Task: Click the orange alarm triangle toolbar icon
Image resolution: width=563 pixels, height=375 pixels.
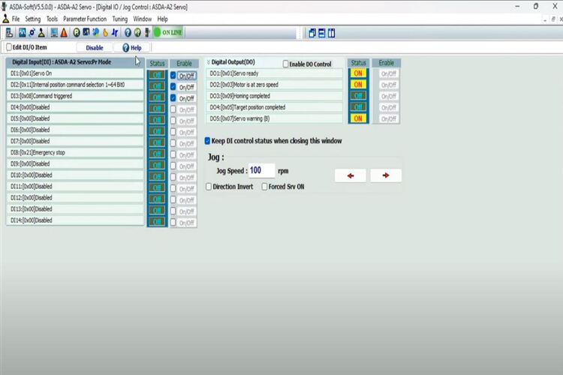Action: click(64, 32)
